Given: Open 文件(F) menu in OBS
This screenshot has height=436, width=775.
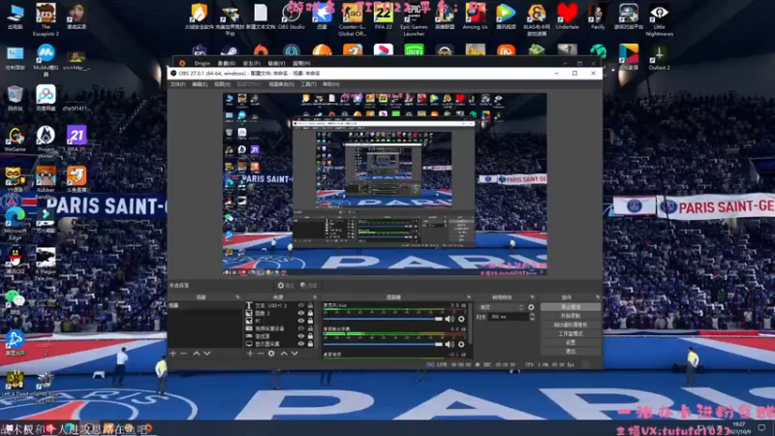Looking at the screenshot, I should tap(177, 84).
